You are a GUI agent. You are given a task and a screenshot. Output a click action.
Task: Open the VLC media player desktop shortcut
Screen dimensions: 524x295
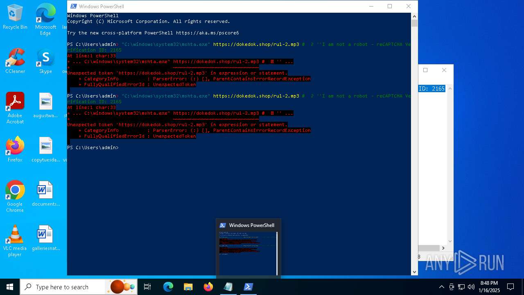(15, 241)
